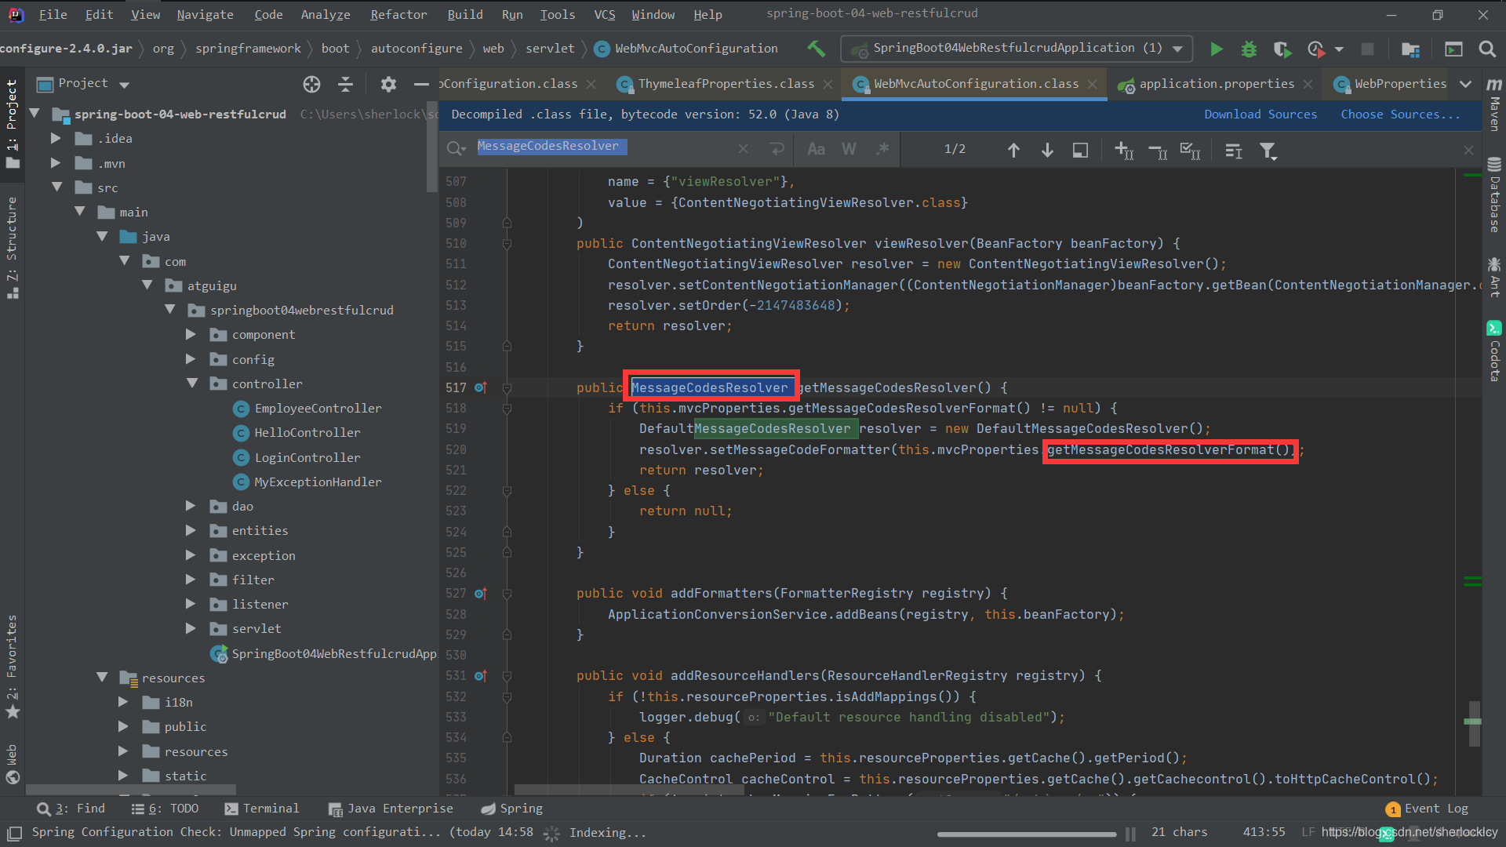Image resolution: width=1506 pixels, height=847 pixels.
Task: Open Spring tool window button
Action: [511, 809]
